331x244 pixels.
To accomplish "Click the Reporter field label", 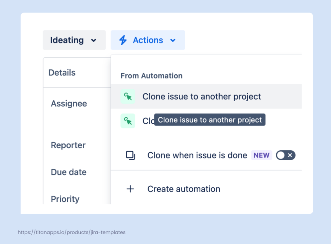I will coord(68,145).
